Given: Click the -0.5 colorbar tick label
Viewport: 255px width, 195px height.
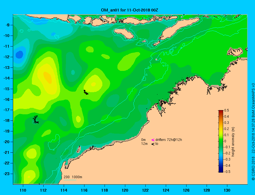Looking at the screenshot, I should tap(227, 172).
